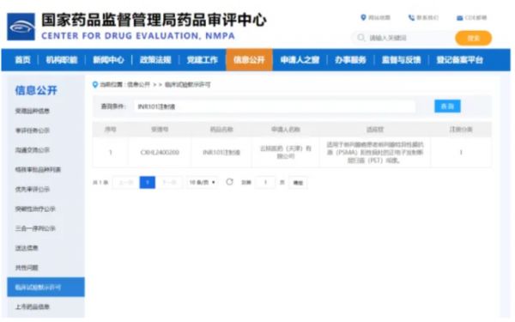Open 上市药品信息 in the sidebar
515x322 pixels.
pyautogui.click(x=33, y=307)
